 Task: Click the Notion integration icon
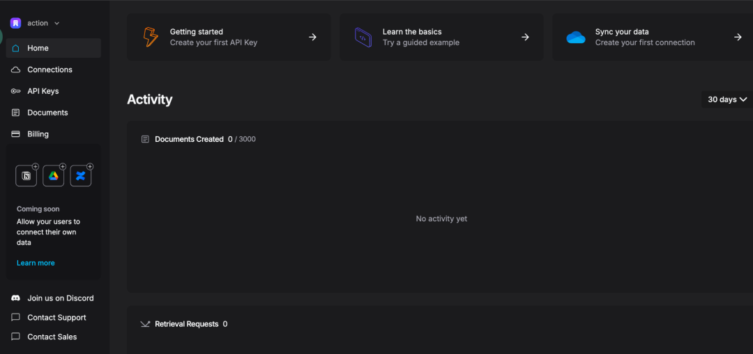pyautogui.click(x=26, y=176)
